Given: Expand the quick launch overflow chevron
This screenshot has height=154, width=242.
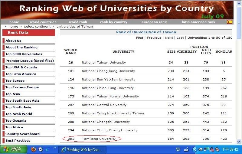Looking at the screenshot, I should pos(55,148).
